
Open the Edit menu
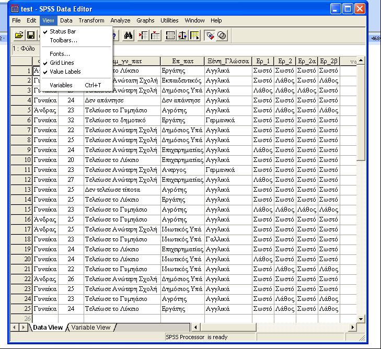pos(31,20)
